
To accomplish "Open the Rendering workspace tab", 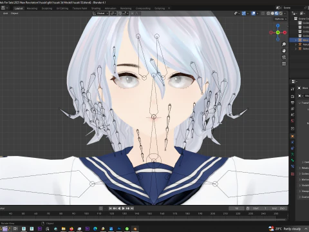I will click(126, 8).
